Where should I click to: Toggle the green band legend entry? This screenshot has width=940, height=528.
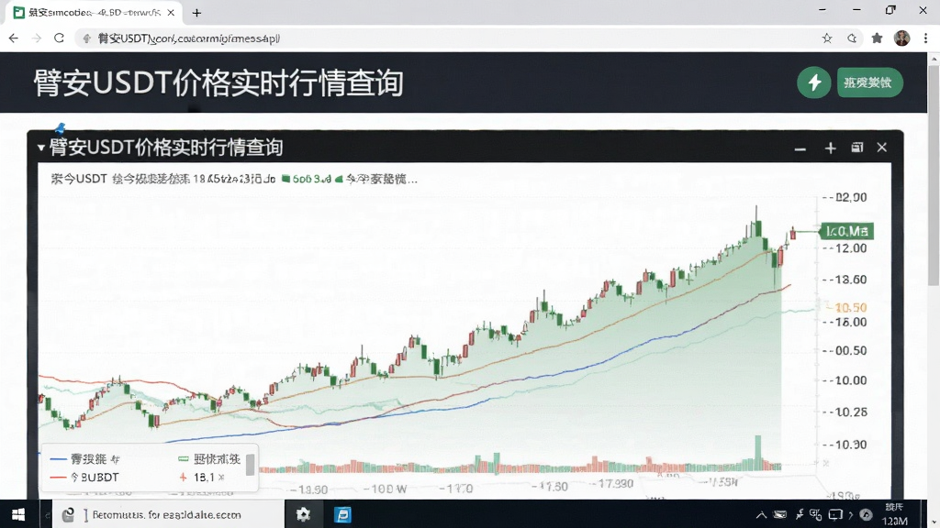click(x=209, y=459)
